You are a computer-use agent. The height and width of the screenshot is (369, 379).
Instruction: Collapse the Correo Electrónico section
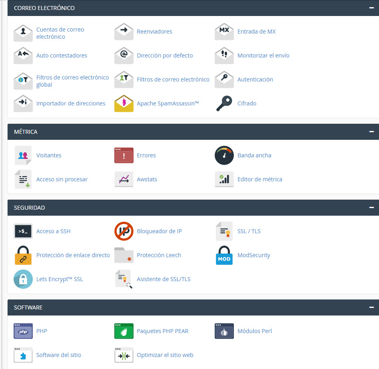pyautogui.click(x=371, y=8)
